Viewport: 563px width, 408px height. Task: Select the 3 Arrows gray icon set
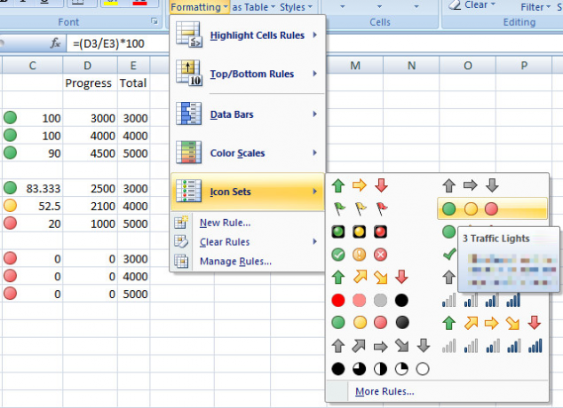point(471,185)
